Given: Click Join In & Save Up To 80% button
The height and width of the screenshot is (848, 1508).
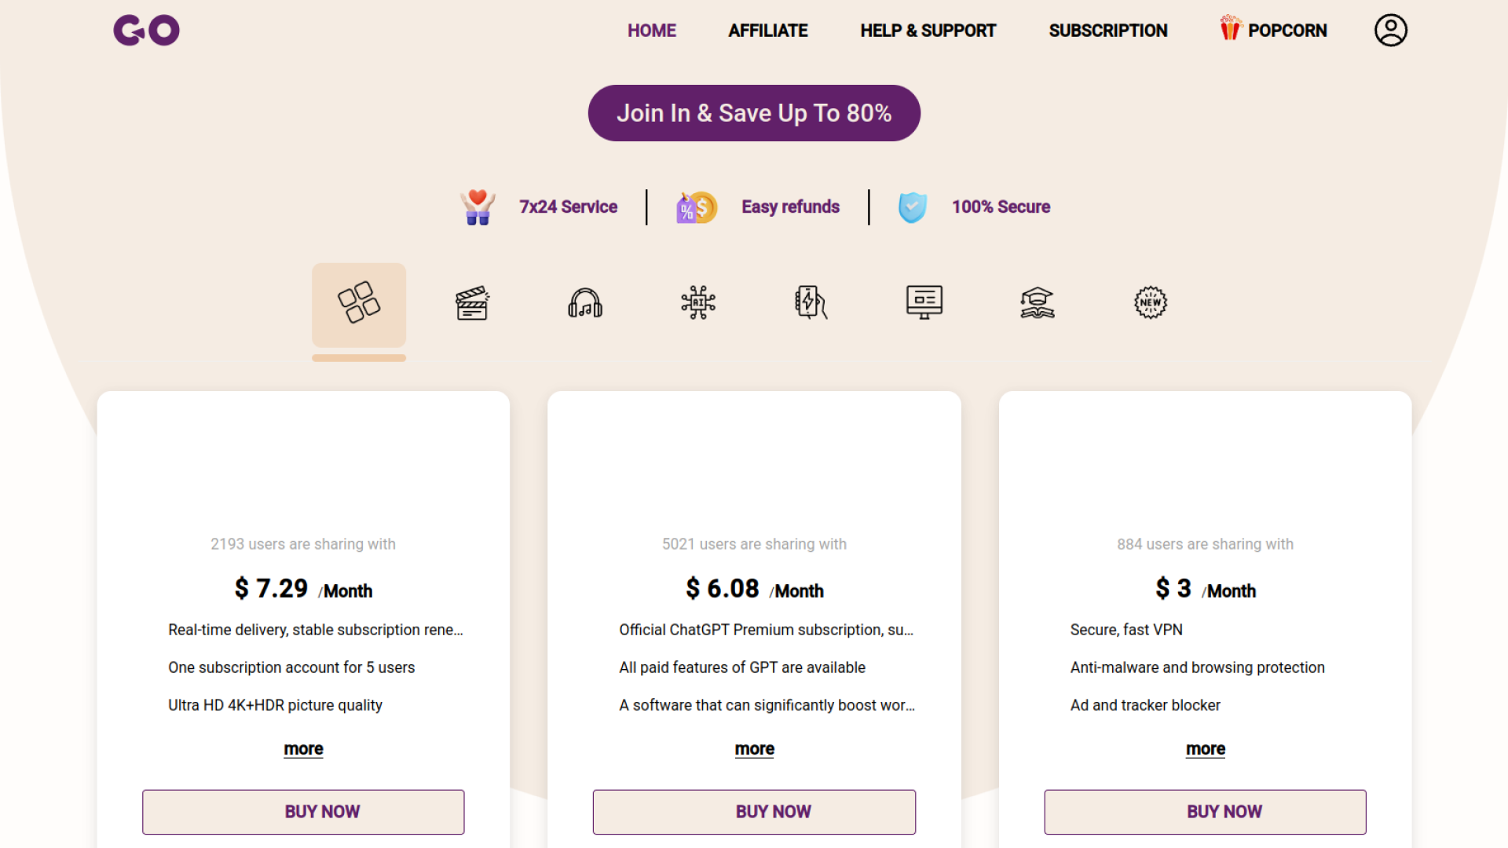Looking at the screenshot, I should [754, 113].
